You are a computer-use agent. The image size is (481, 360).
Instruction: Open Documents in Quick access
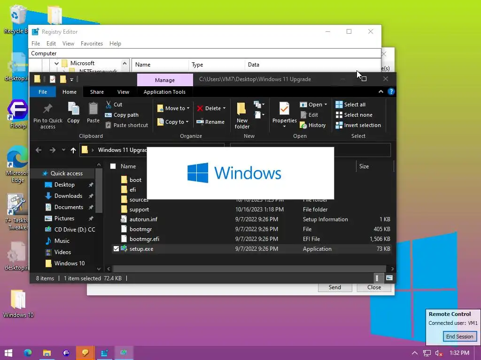pos(69,207)
